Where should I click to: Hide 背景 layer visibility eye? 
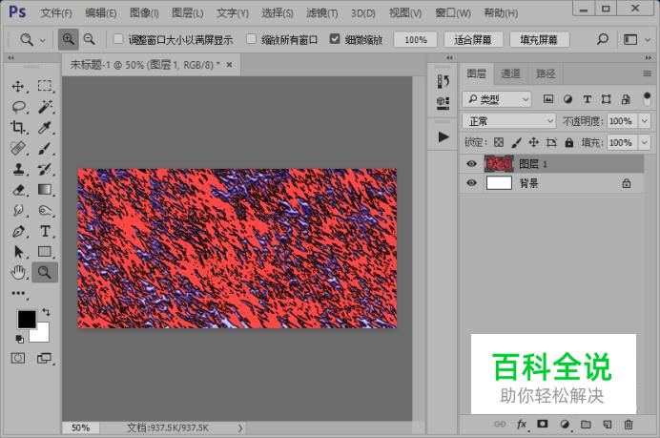click(x=472, y=183)
